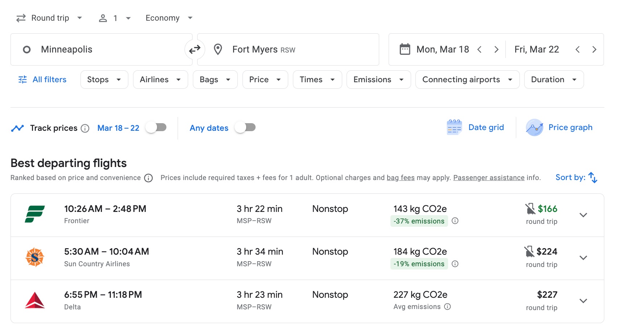Open Passenger assistance information
This screenshot has height=334, width=617.
click(x=489, y=177)
